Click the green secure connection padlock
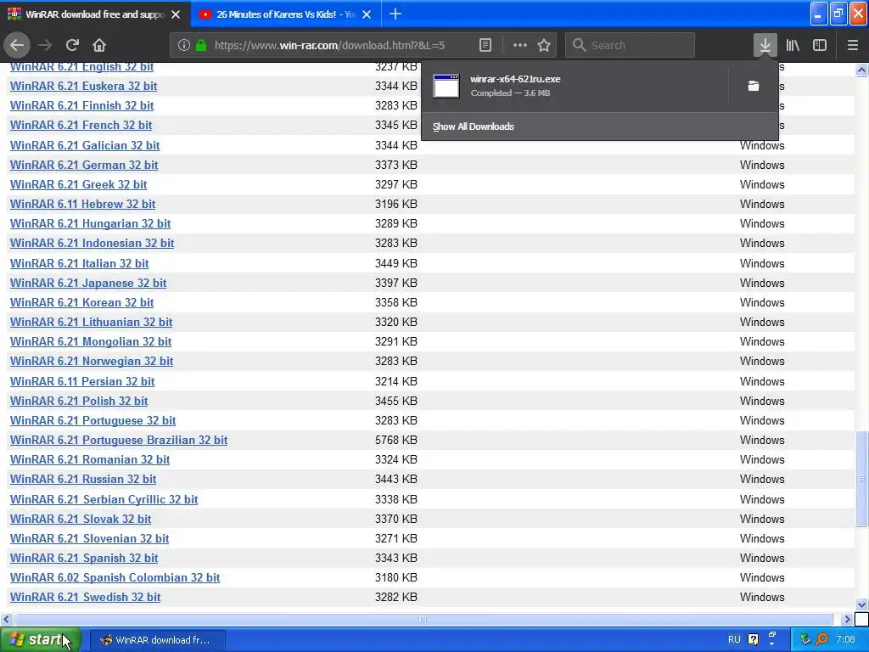The height and width of the screenshot is (652, 869). (x=201, y=45)
